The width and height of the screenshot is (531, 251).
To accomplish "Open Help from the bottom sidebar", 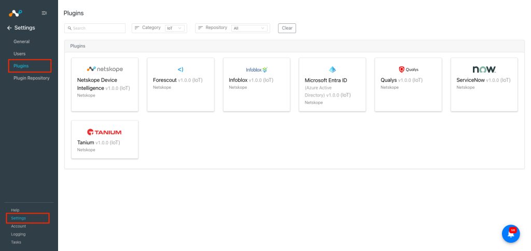I will pyautogui.click(x=15, y=210).
